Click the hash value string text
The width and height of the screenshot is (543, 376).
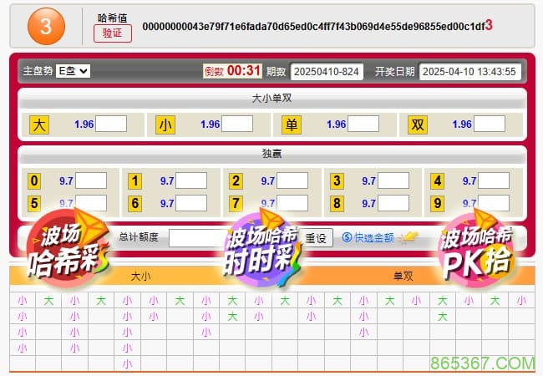point(317,26)
